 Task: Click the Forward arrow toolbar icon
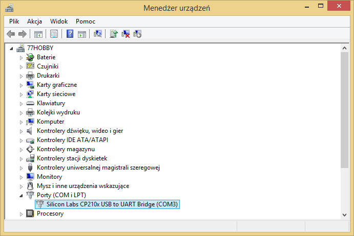[x=23, y=34]
